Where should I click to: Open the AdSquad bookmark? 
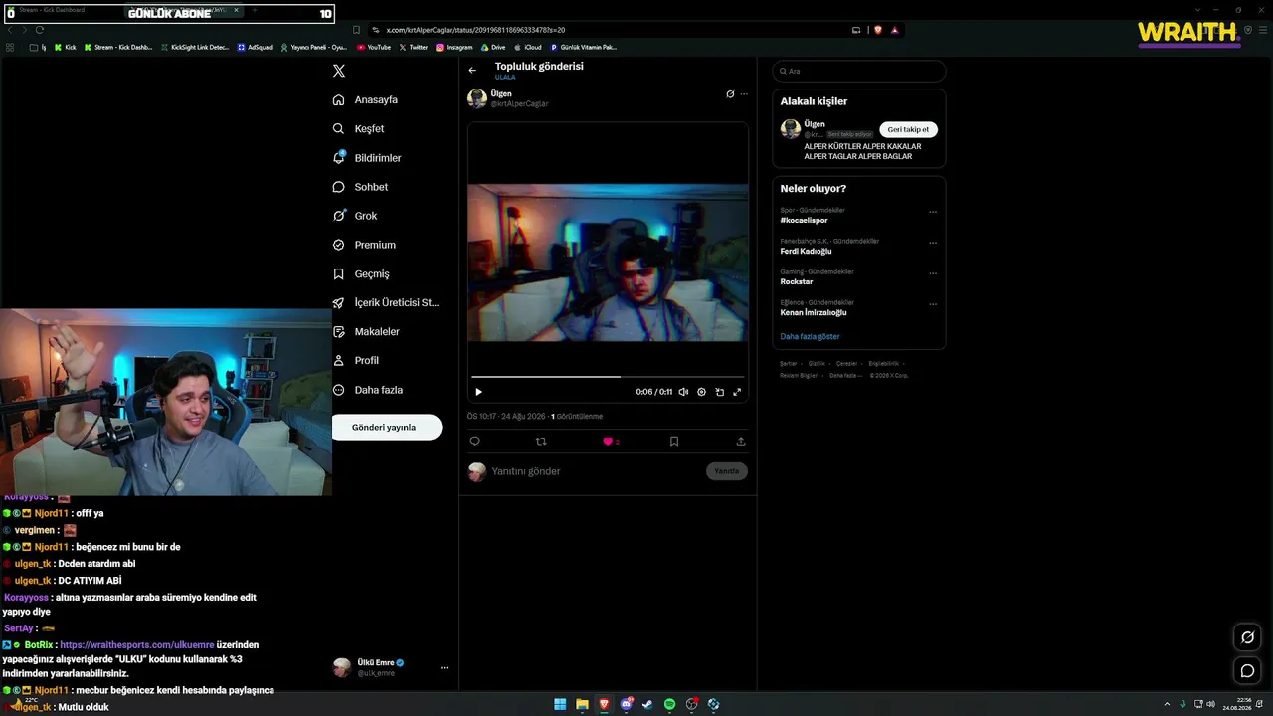[x=255, y=47]
